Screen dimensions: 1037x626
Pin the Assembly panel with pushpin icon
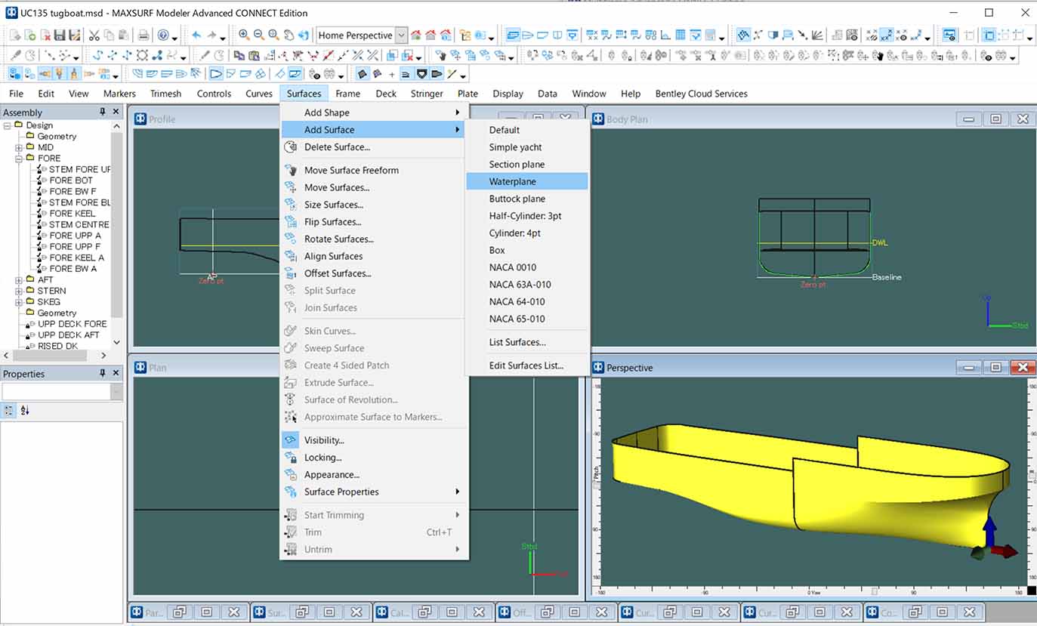(x=103, y=112)
